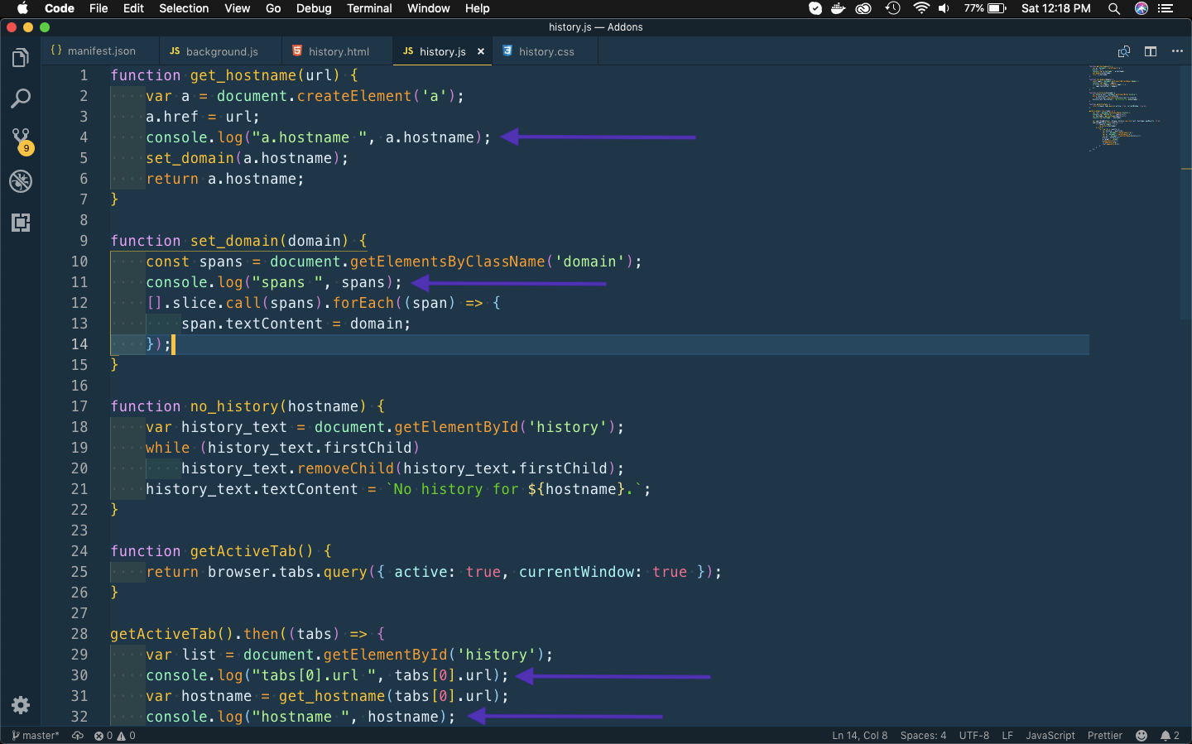Viewport: 1192px width, 744px height.
Task: Open the Go menu
Action: (x=273, y=8)
